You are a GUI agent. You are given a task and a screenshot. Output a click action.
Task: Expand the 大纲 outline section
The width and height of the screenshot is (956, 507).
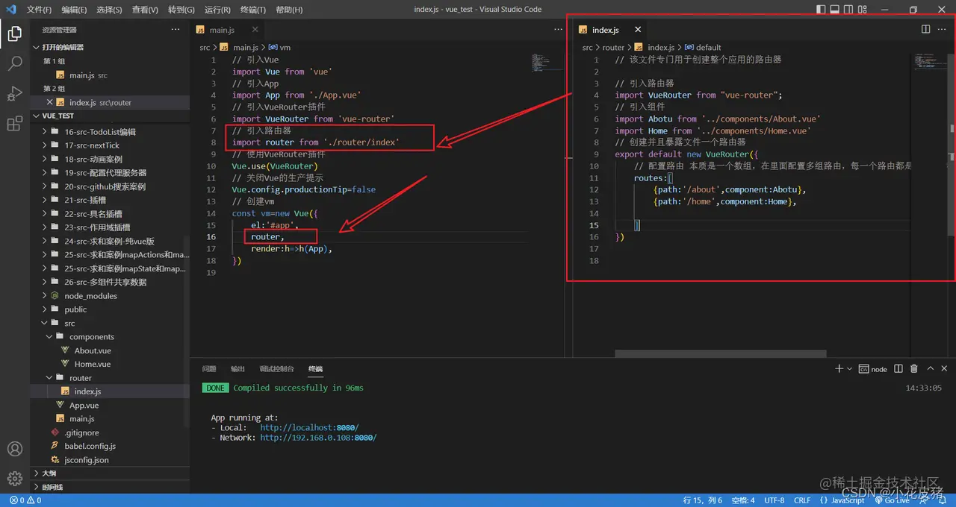[x=49, y=473]
